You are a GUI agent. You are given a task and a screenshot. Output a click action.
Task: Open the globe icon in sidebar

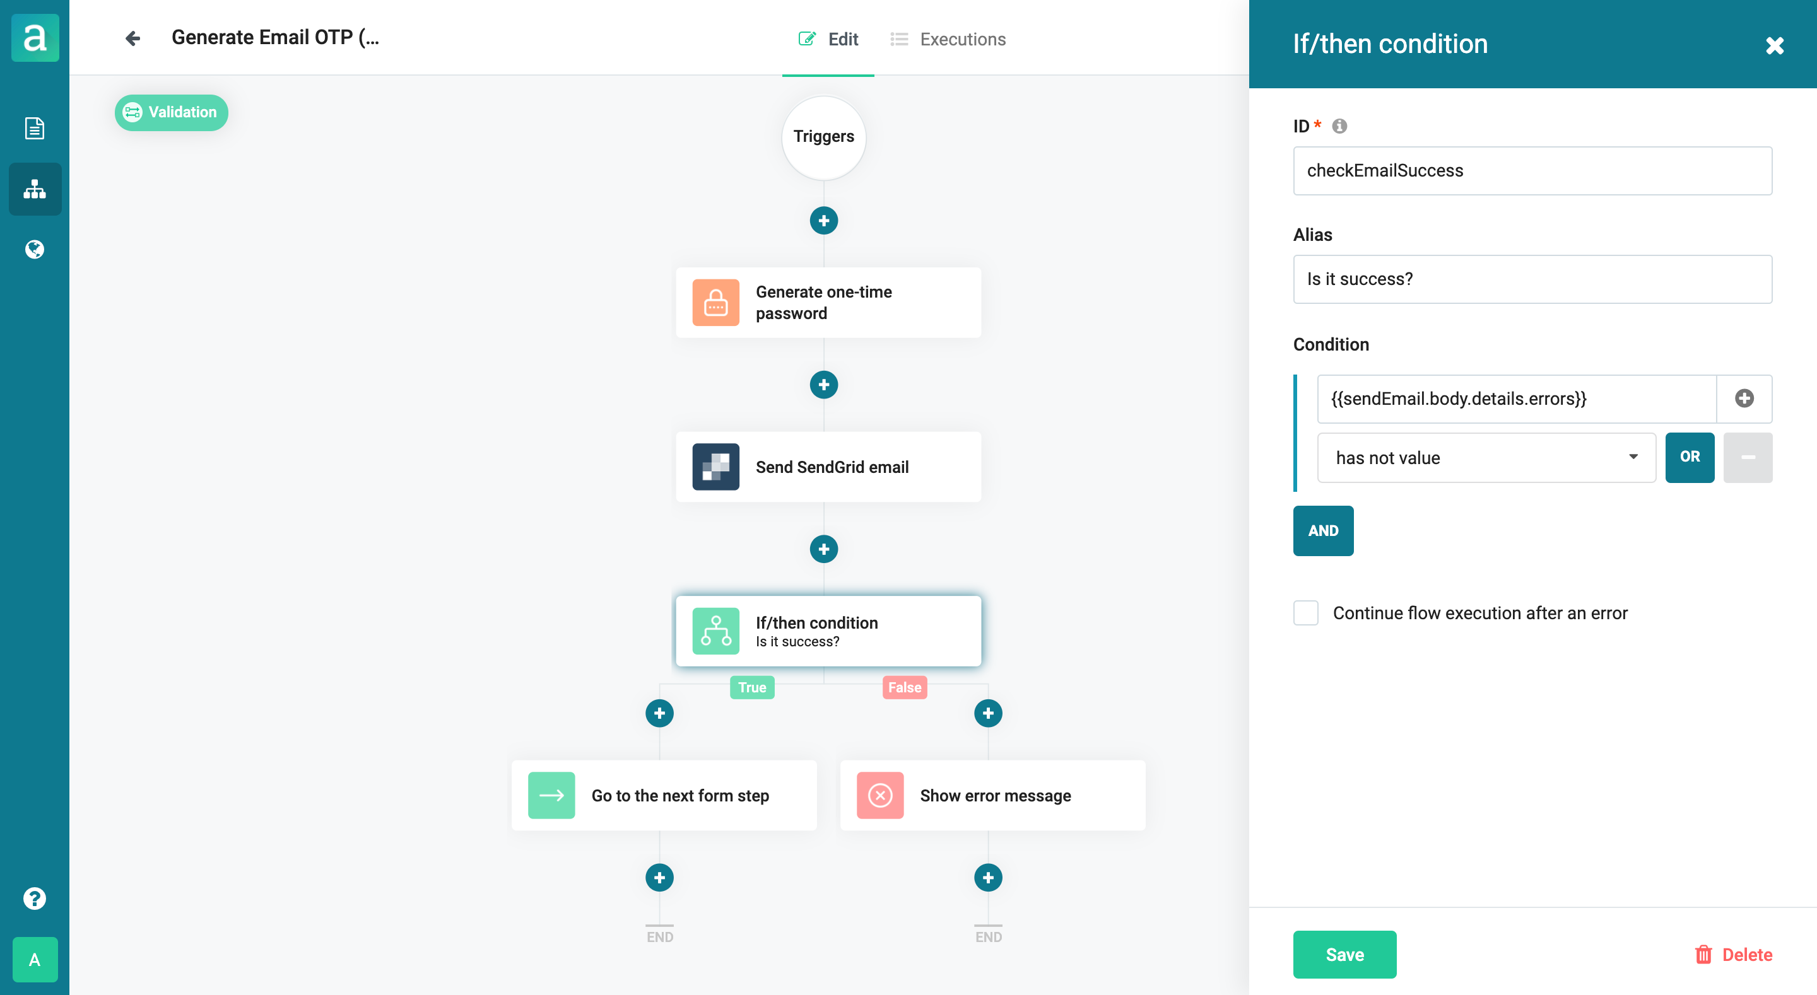[x=35, y=249]
